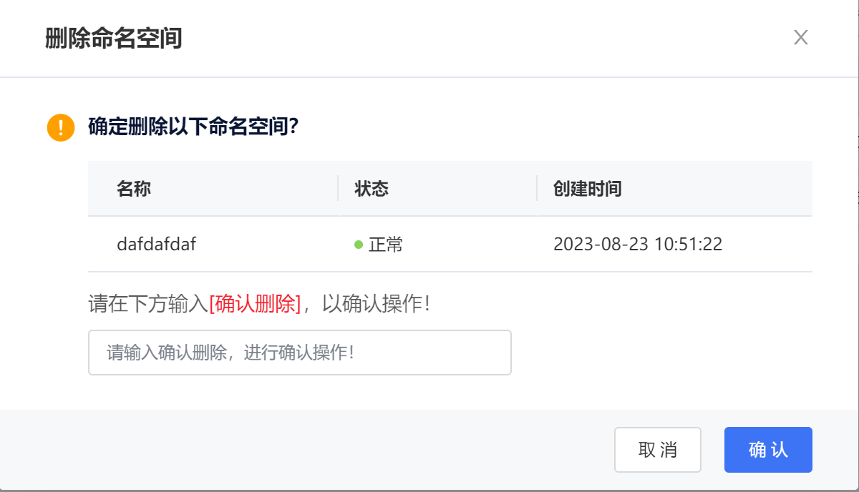Select the dafdafdaf namespace name cell
This screenshot has height=492, width=859.
157,244
